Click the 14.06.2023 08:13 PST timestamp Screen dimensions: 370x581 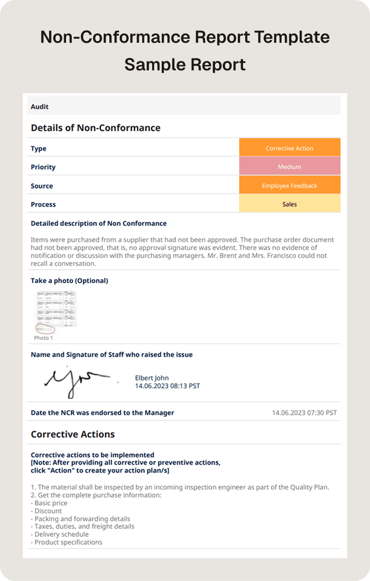[167, 386]
